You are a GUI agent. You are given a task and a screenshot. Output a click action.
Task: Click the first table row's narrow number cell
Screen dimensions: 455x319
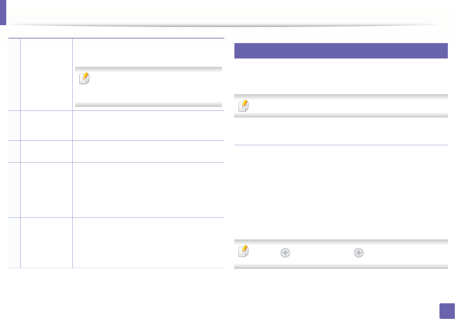tap(14, 74)
